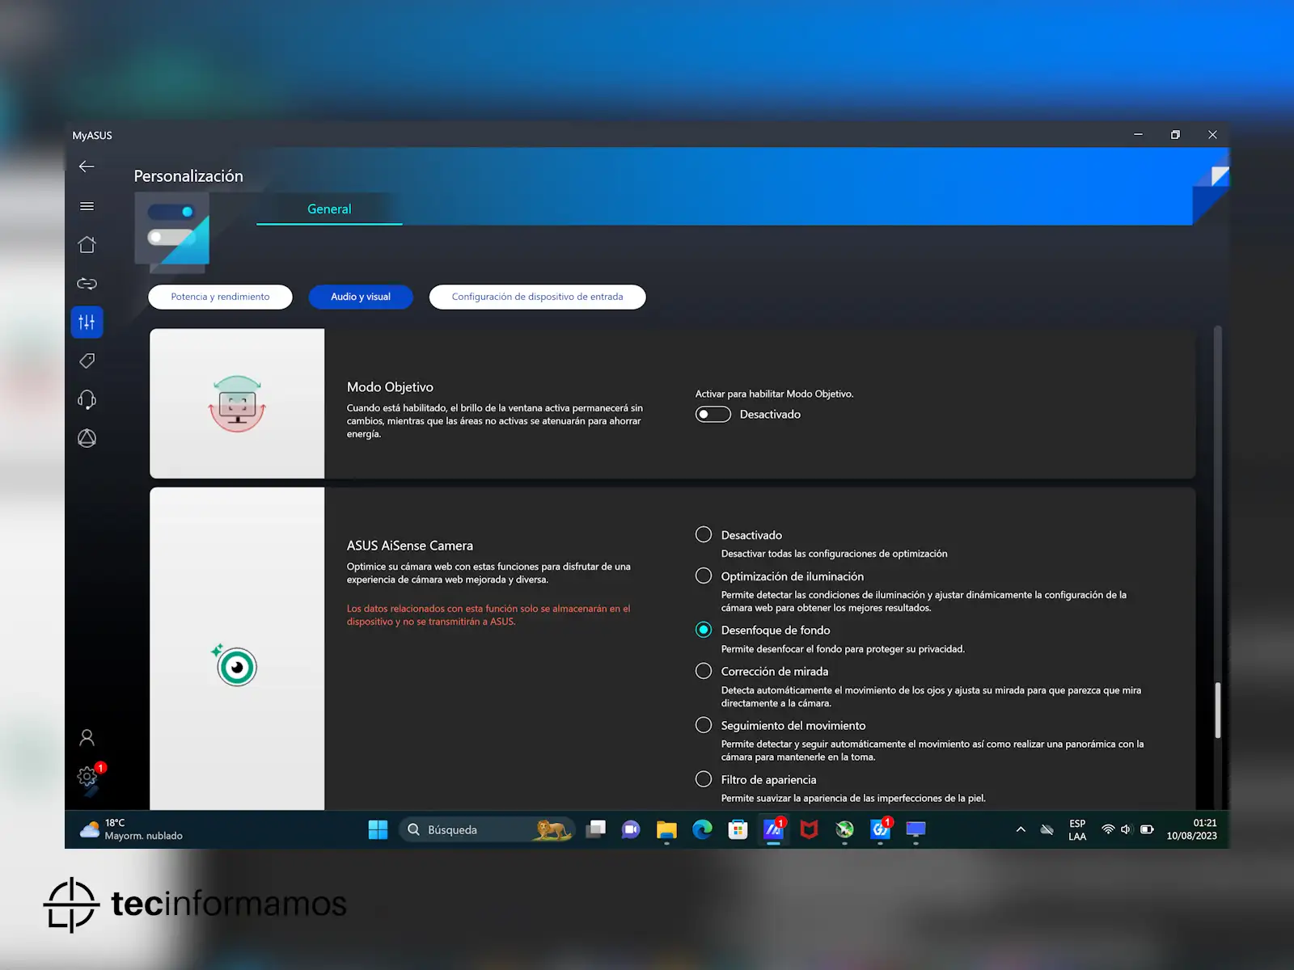
Task: Click the 'Detecta automáticamente el movimiento' description
Action: (x=931, y=697)
